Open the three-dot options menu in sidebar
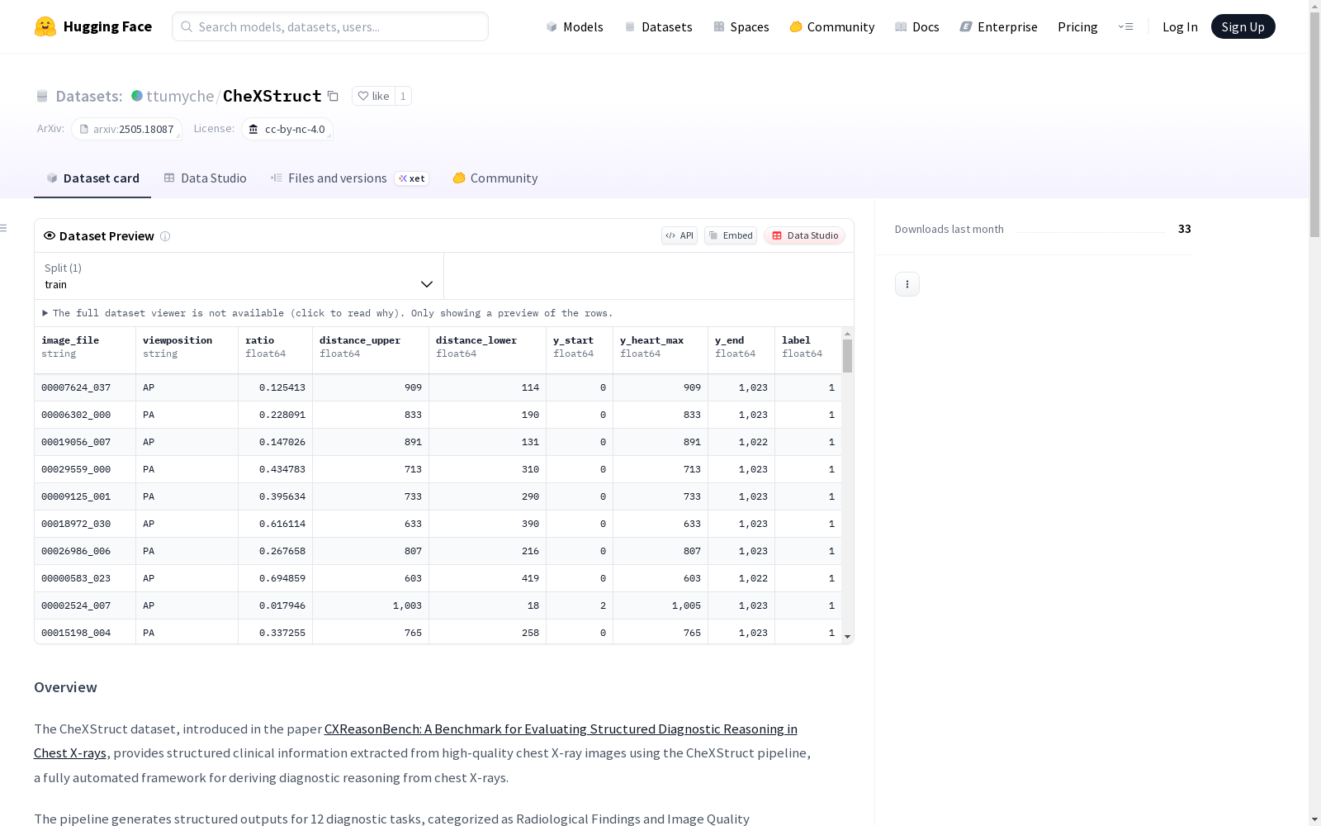This screenshot has width=1321, height=826. point(907,284)
